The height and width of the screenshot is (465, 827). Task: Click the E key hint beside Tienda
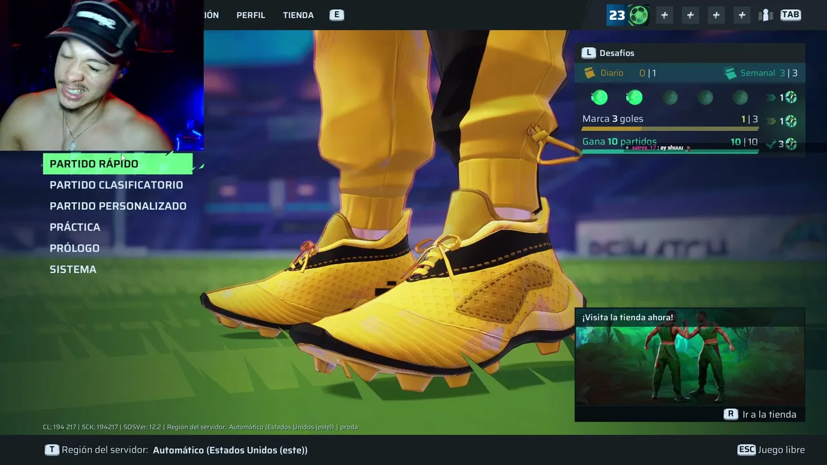tap(336, 15)
